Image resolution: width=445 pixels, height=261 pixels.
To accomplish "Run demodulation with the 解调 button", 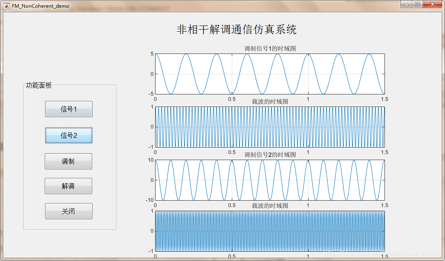I will click(68, 186).
